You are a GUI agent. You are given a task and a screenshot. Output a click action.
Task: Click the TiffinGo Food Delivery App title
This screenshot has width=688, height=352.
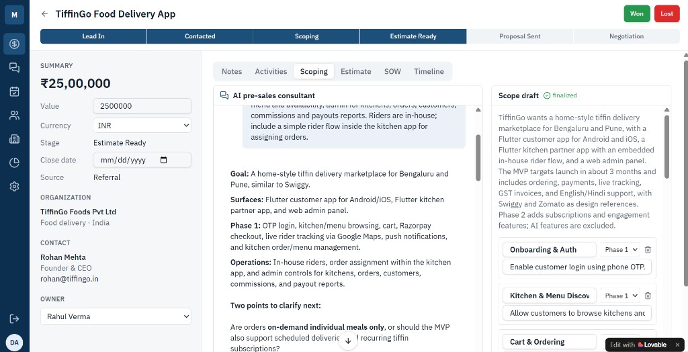tap(116, 14)
